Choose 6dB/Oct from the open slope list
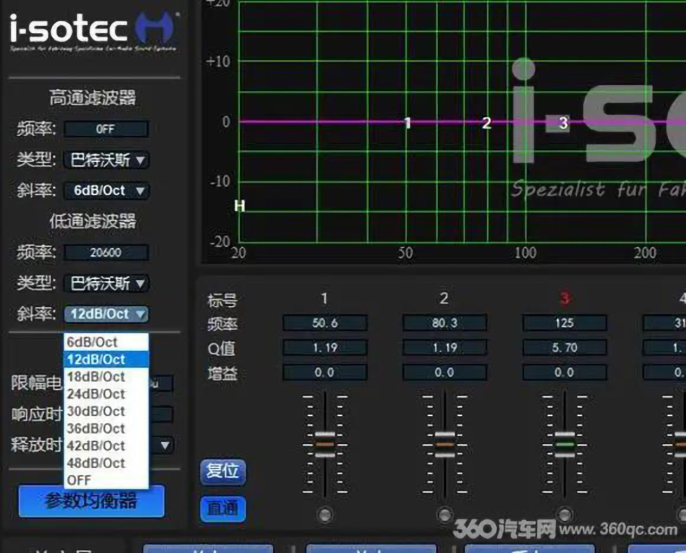This screenshot has height=553, width=686. (106, 342)
